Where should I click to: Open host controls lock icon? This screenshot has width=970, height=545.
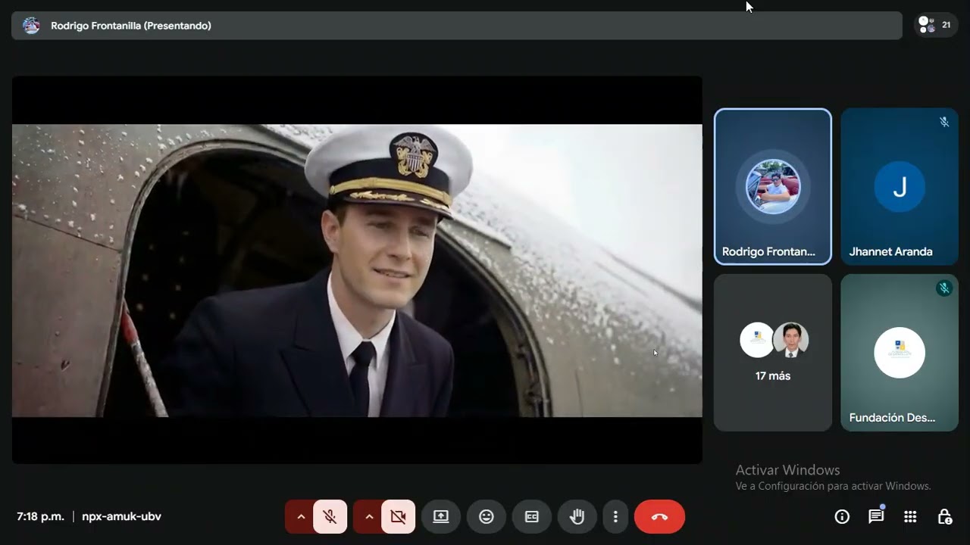[944, 517]
